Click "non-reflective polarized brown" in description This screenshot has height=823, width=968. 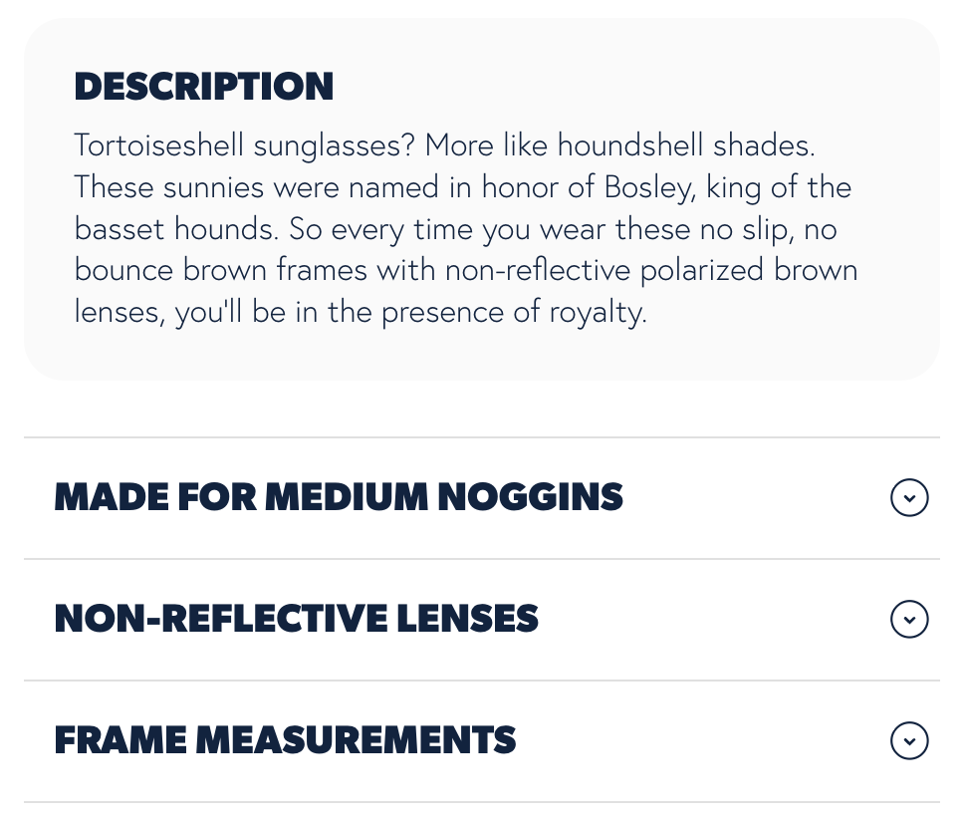(651, 271)
